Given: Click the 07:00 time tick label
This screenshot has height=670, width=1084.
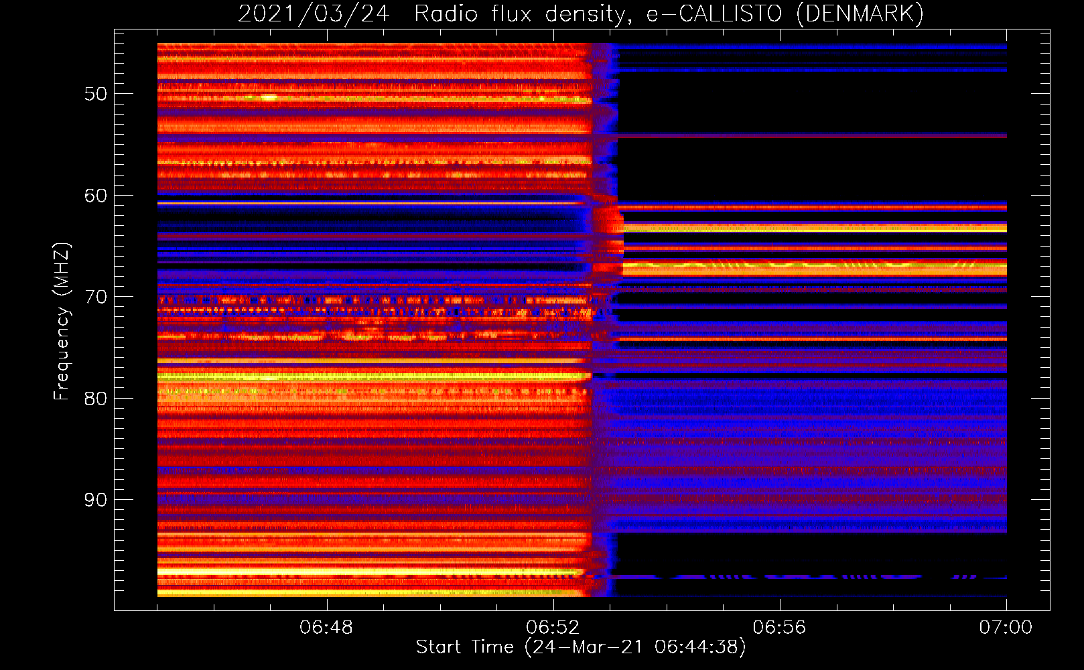Looking at the screenshot, I should [x=1006, y=628].
